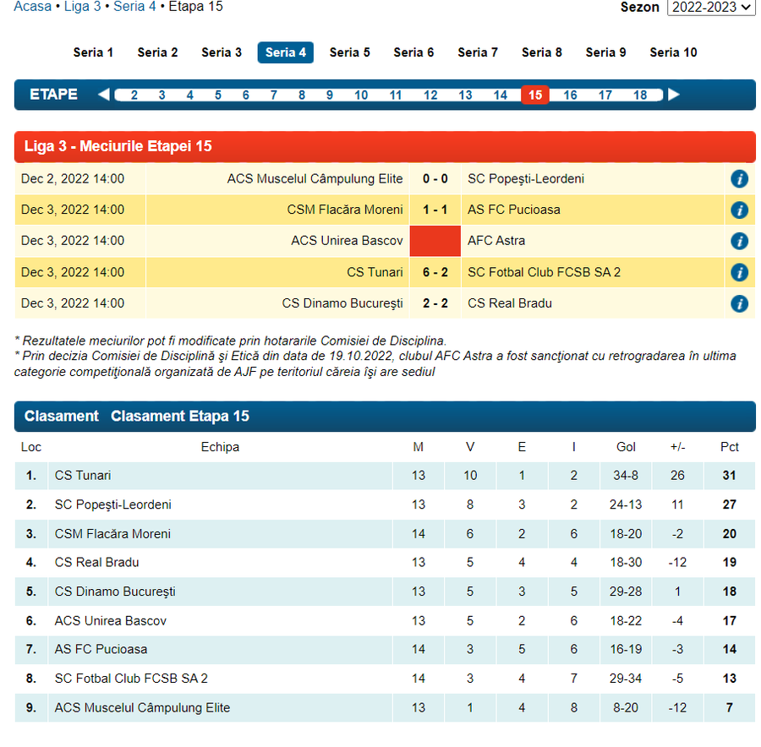Select AFC Astra team name in match list
Viewport: 761px width, 747px height.
click(496, 241)
